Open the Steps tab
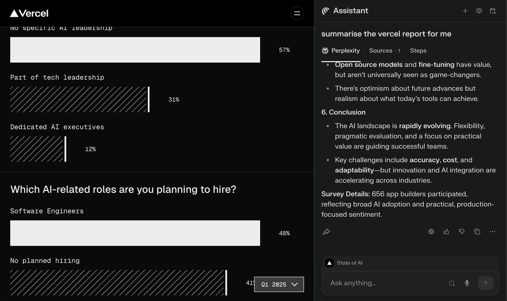This screenshot has height=301, width=507. pyautogui.click(x=418, y=51)
